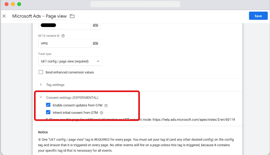Screen dimensions: 270x155
Task: Click the Notice heading
Action: 43,132
